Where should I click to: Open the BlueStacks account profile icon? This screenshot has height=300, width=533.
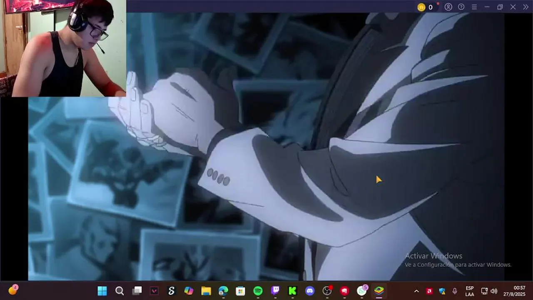[448, 7]
